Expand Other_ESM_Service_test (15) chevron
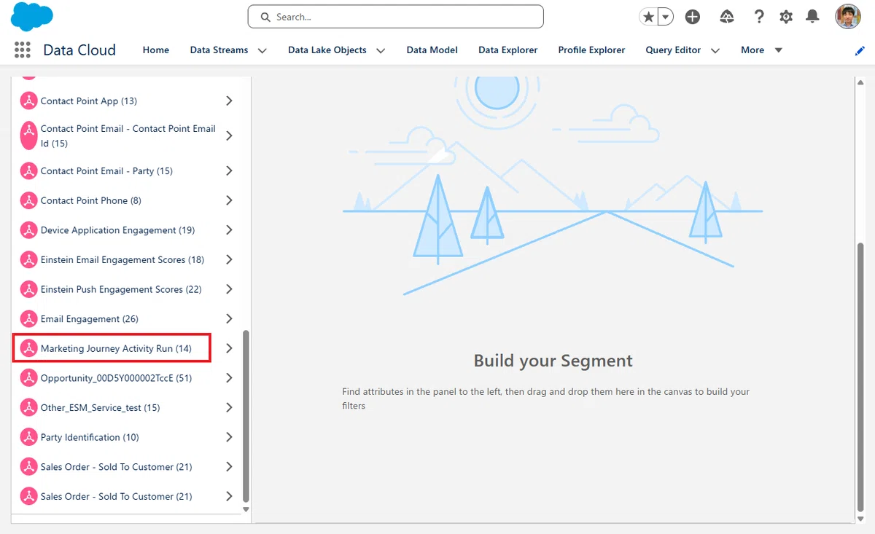Screen dimensions: 875x534 [229, 407]
